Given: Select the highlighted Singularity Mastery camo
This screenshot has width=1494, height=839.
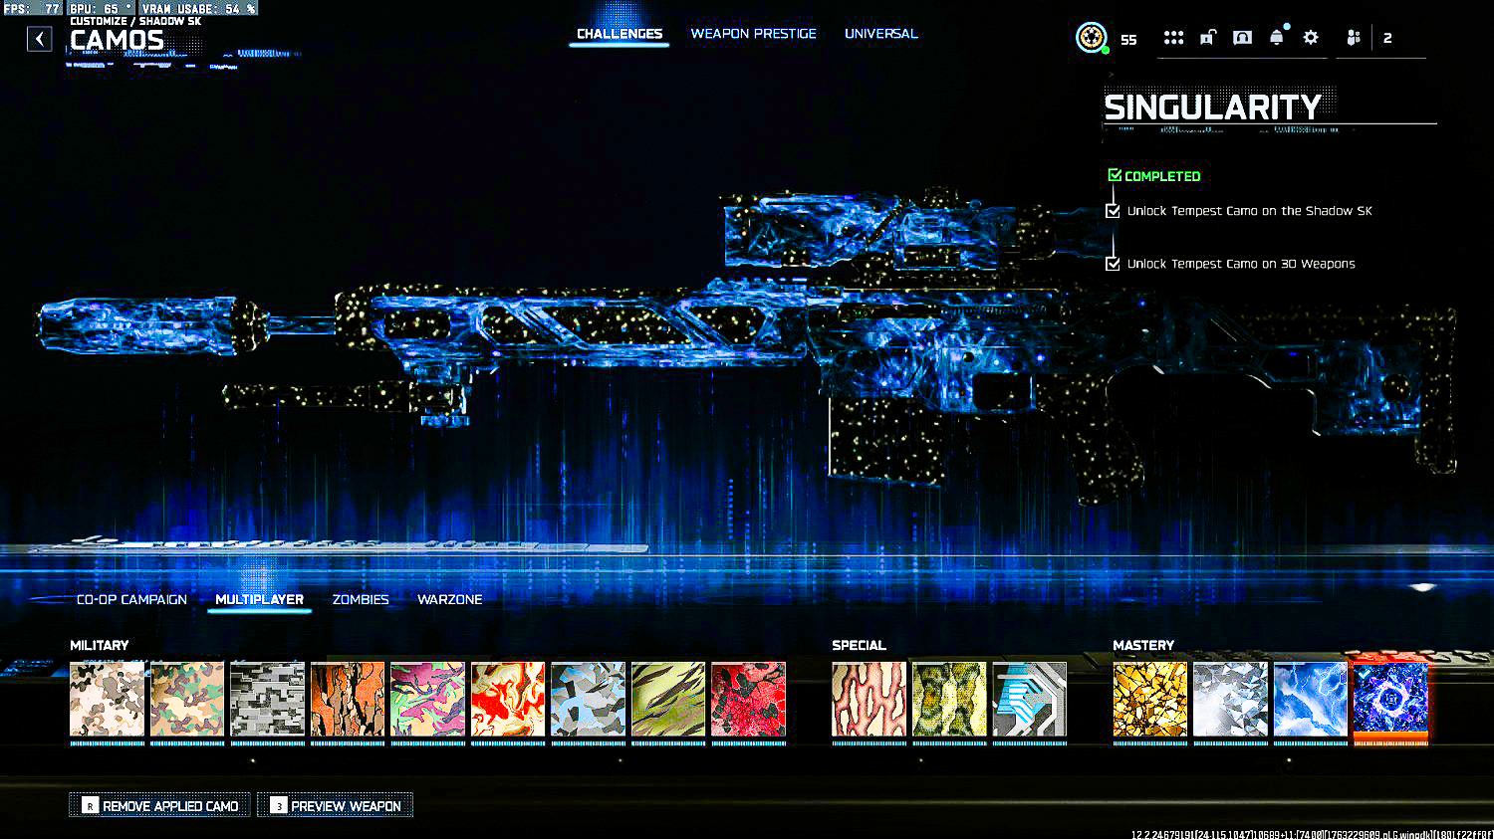Looking at the screenshot, I should 1390,700.
